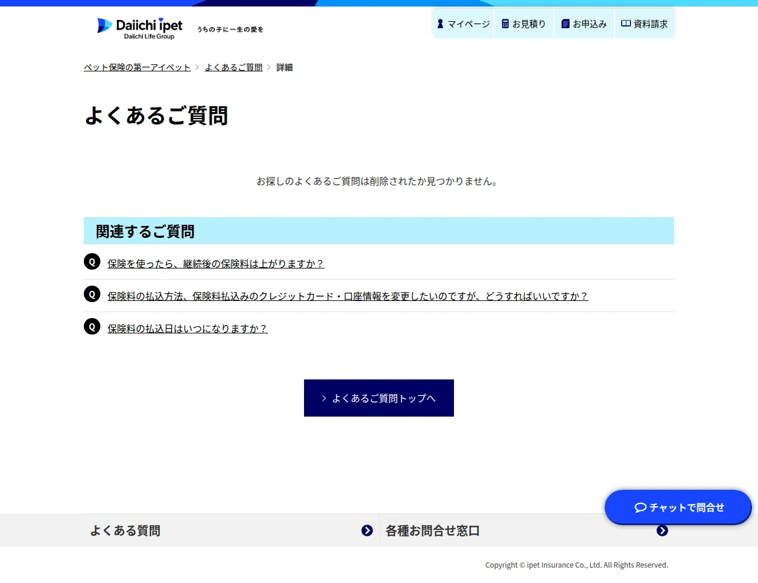
Task: Click the open book icon beside 資料請求
Action: [x=626, y=24]
